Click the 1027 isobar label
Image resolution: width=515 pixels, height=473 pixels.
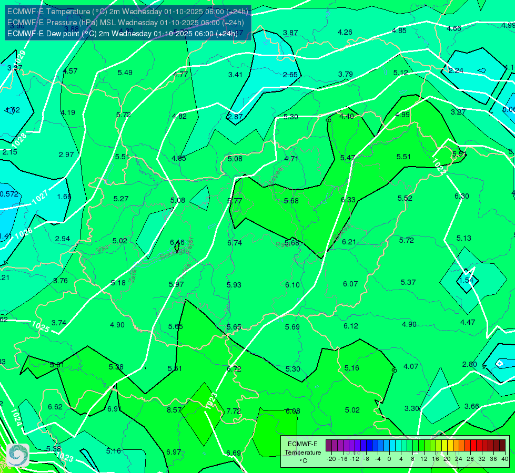[x=41, y=197]
